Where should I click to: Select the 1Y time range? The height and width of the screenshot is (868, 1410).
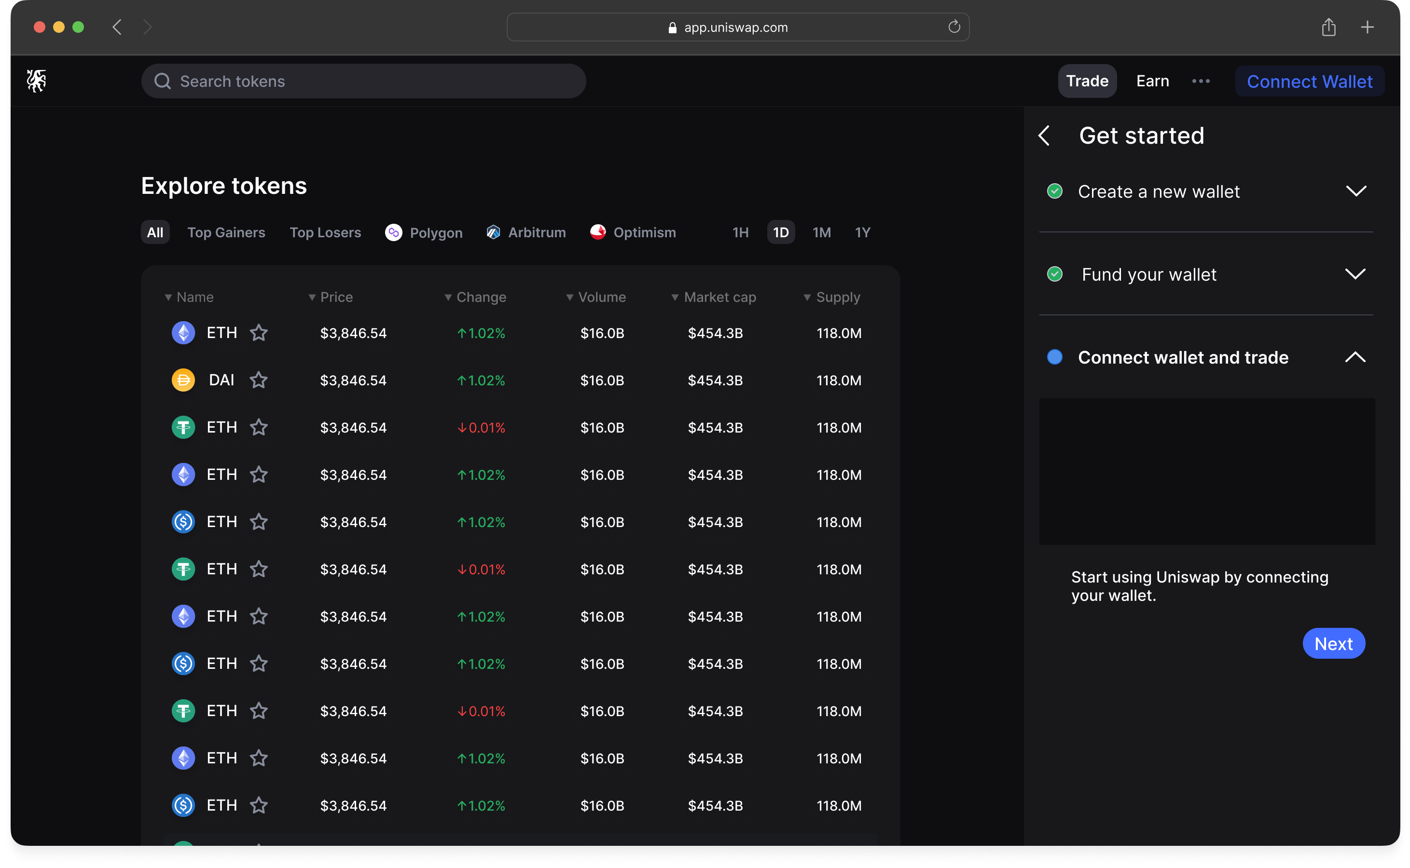pos(862,232)
